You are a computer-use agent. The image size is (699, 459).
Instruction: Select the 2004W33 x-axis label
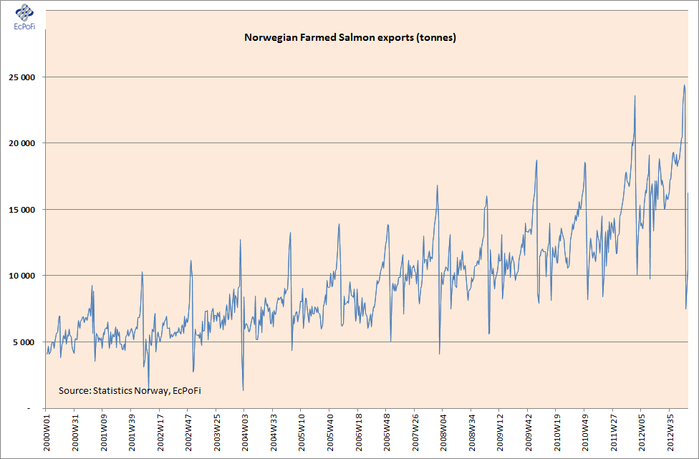click(x=273, y=434)
